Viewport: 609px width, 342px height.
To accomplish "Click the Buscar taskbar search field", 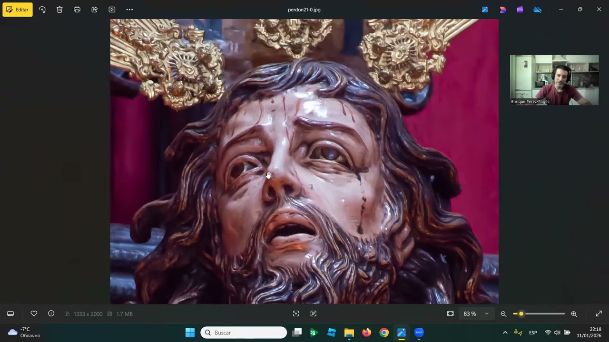I will 244,332.
